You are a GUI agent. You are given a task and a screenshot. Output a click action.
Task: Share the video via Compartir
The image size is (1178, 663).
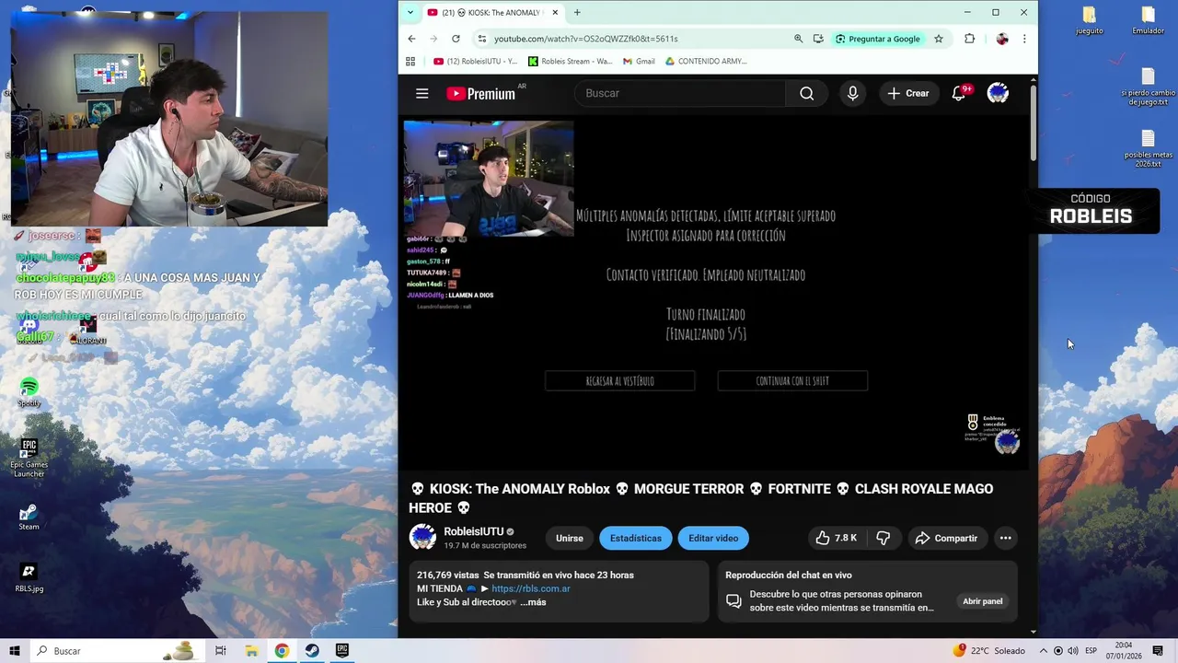coord(946,538)
